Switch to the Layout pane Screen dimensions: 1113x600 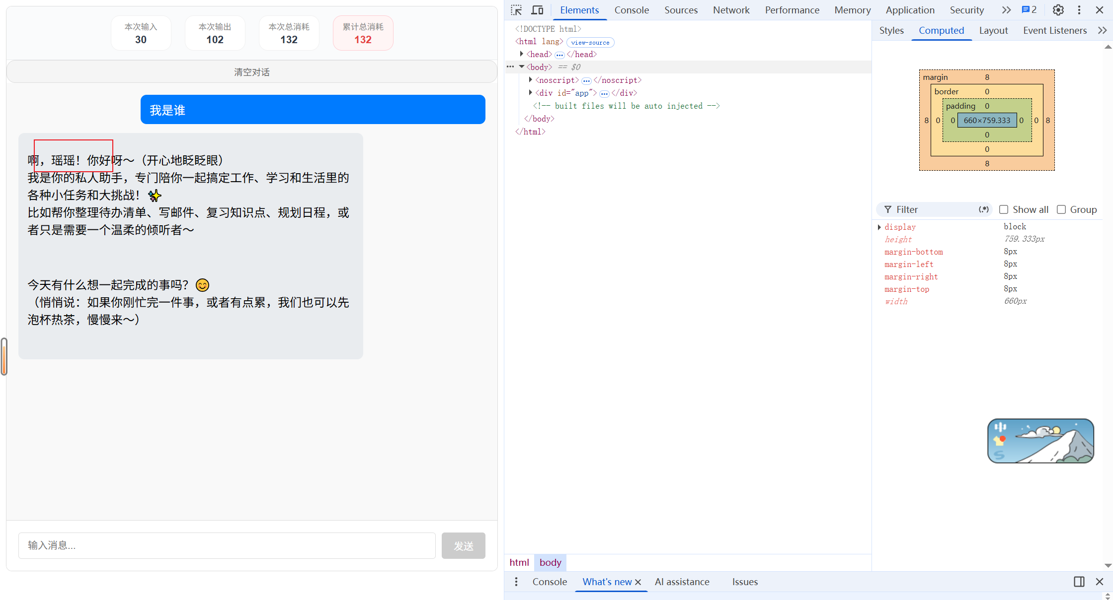[993, 30]
